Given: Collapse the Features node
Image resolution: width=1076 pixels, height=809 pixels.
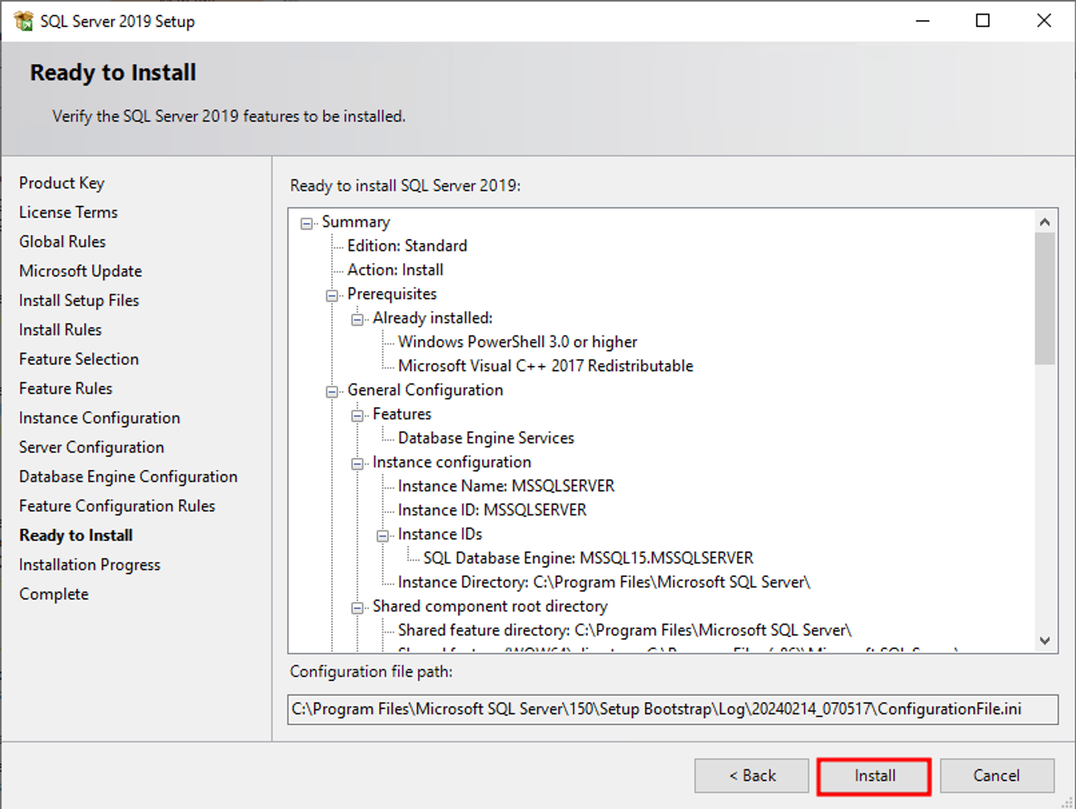Looking at the screenshot, I should 357,414.
